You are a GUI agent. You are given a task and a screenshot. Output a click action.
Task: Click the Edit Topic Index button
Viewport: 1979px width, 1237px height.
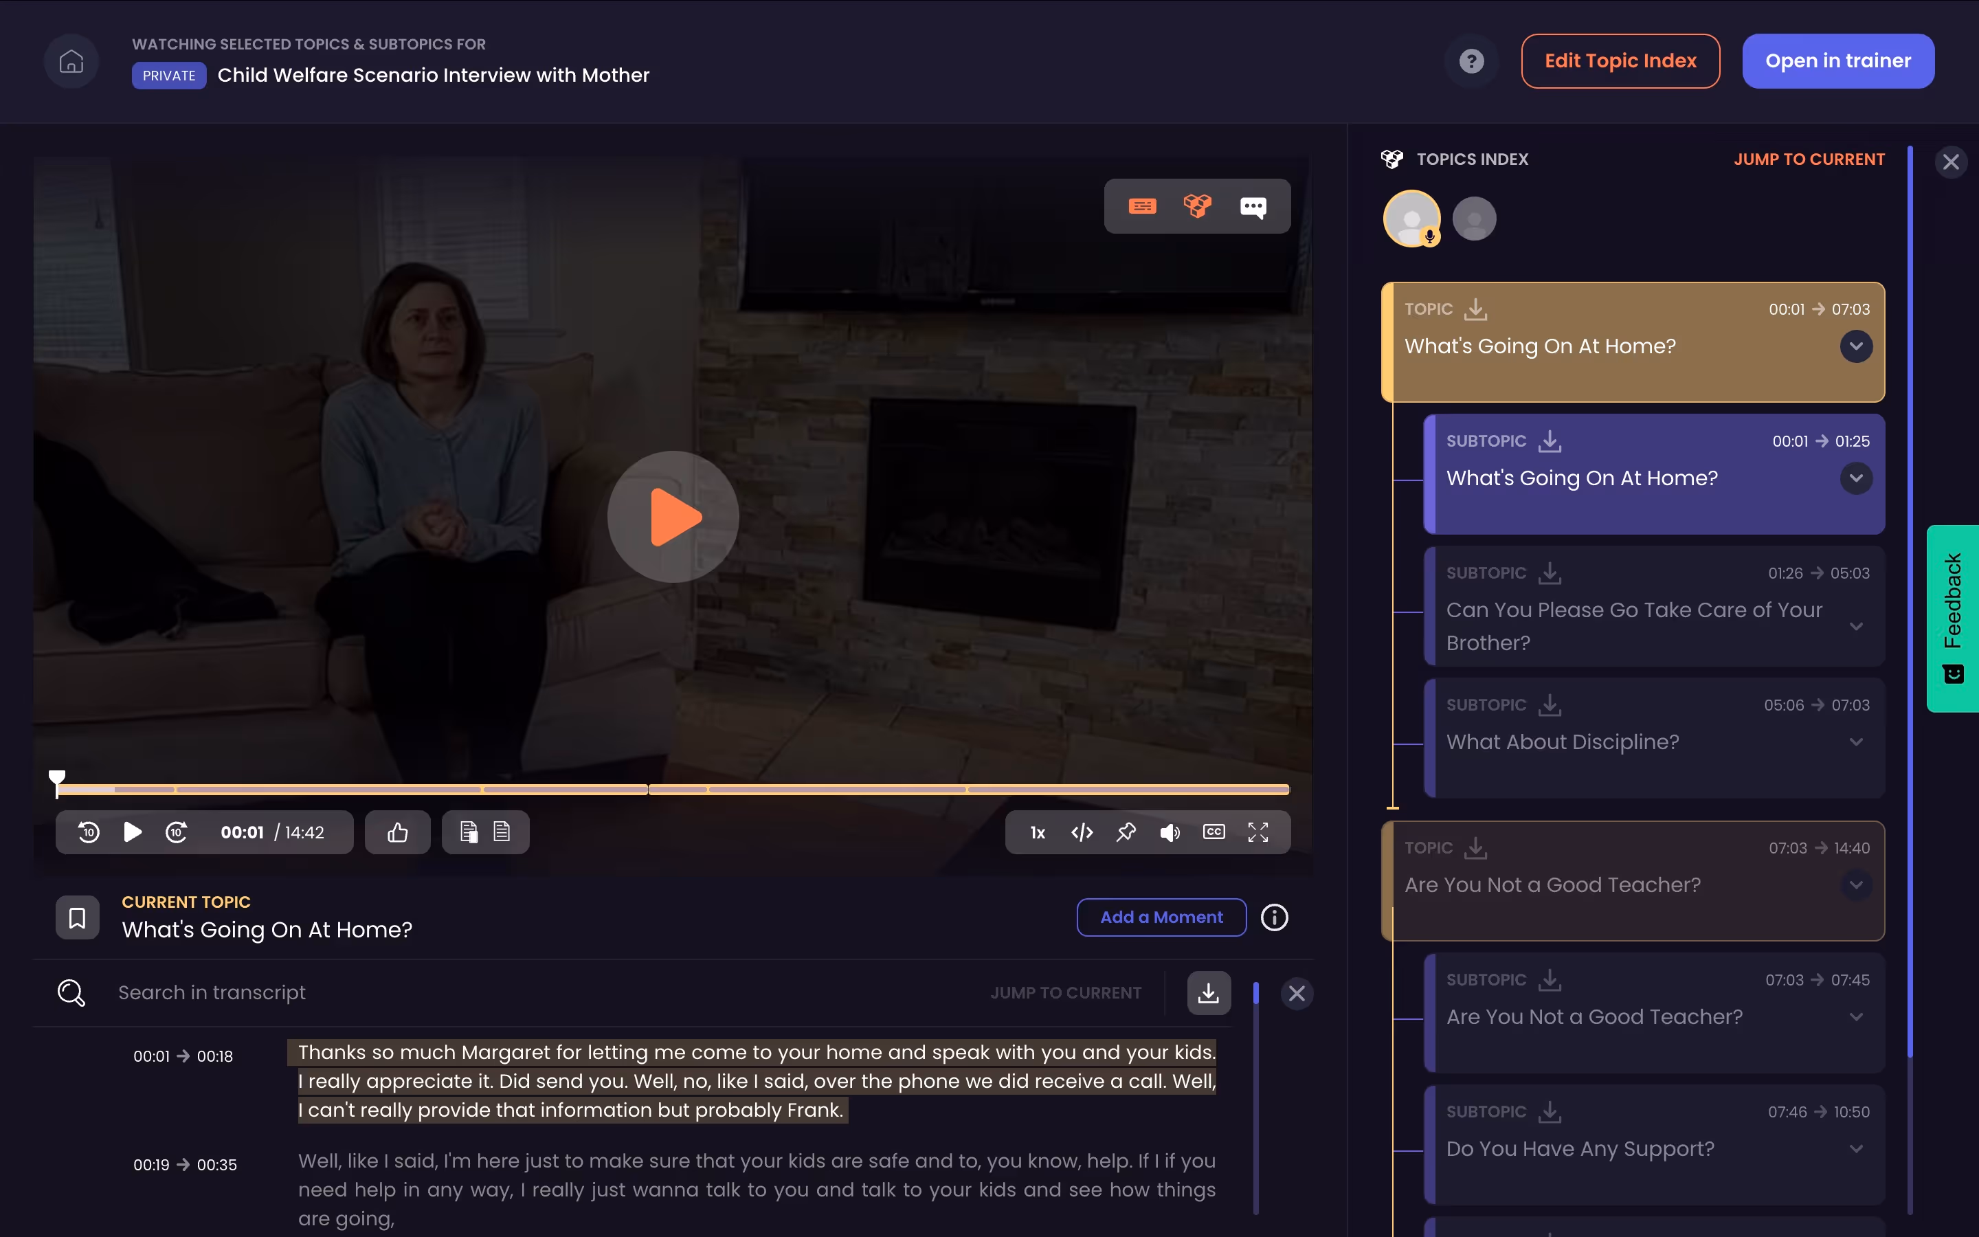tap(1620, 61)
